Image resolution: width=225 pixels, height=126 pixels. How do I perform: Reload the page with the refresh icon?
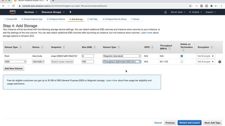click(13, 6)
